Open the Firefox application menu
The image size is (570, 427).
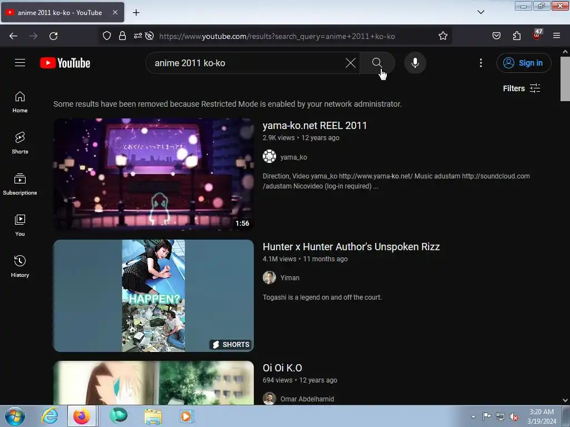[557, 36]
